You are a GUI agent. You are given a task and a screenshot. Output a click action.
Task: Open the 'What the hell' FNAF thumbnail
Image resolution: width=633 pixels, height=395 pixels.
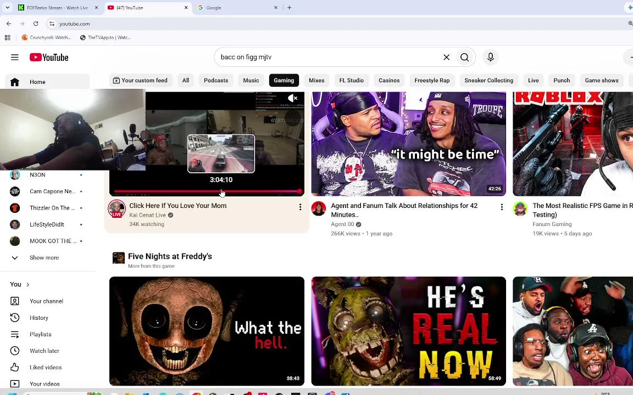[207, 331]
